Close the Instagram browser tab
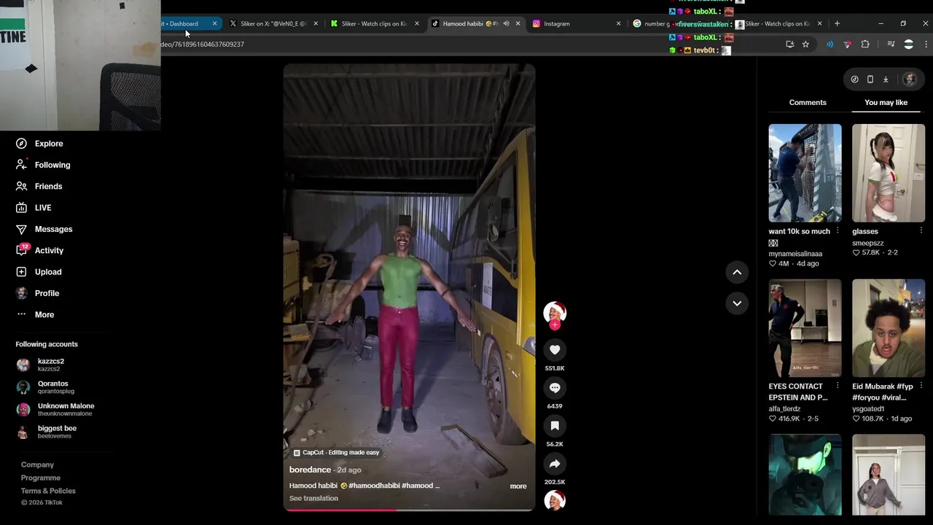This screenshot has width=933, height=525. click(619, 23)
